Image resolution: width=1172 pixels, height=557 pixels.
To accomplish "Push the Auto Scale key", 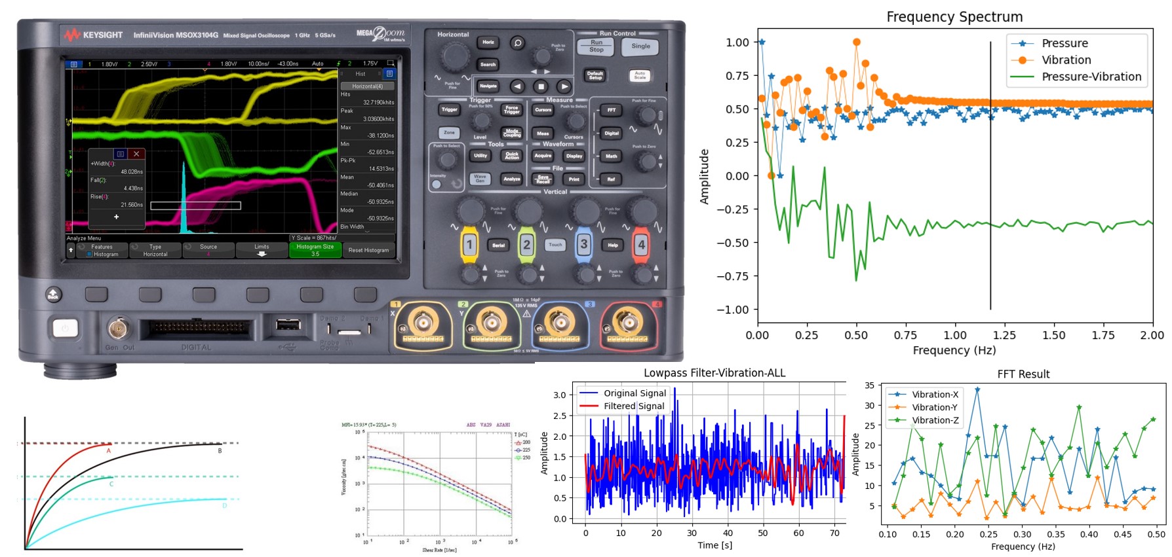I will click(640, 76).
